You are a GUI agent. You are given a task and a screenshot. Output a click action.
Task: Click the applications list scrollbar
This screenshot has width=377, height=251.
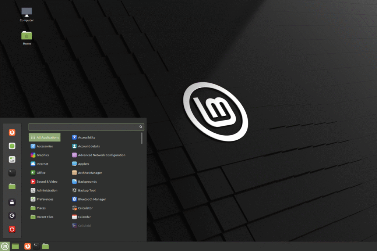pos(142,138)
